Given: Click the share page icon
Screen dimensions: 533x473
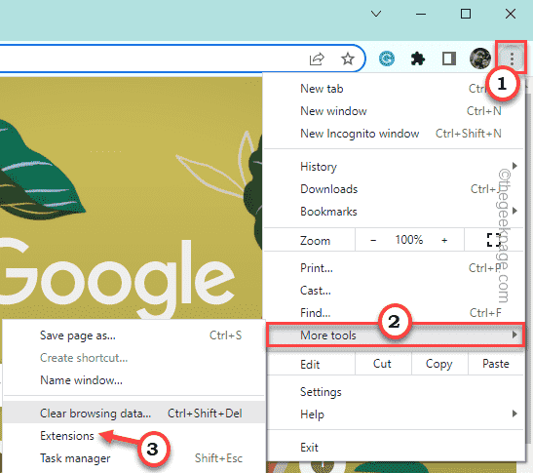Looking at the screenshot, I should [317, 59].
